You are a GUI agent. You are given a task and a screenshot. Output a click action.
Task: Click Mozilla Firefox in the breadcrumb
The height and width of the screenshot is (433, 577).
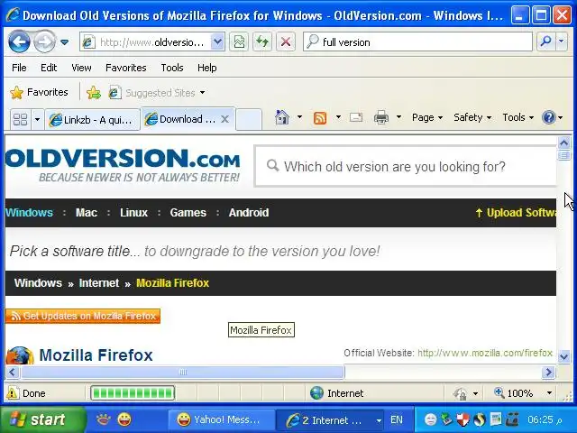pyautogui.click(x=172, y=282)
